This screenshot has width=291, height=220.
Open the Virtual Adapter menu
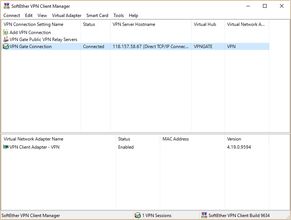pyautogui.click(x=66, y=16)
